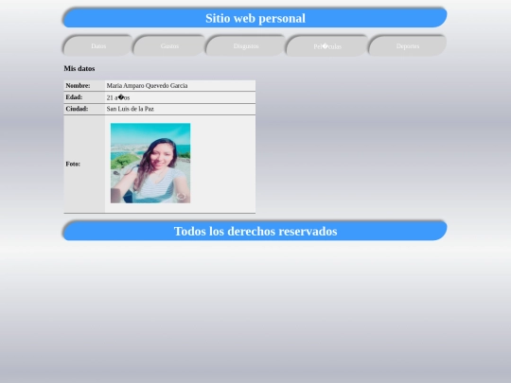Click the Edad: label cell
This screenshot has width=511, height=383.
pos(84,97)
